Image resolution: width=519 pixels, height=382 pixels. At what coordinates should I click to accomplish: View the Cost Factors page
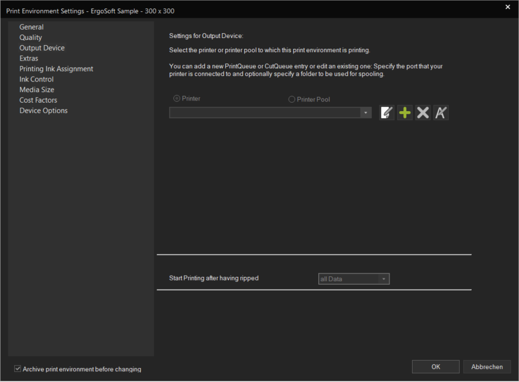pyautogui.click(x=38, y=100)
